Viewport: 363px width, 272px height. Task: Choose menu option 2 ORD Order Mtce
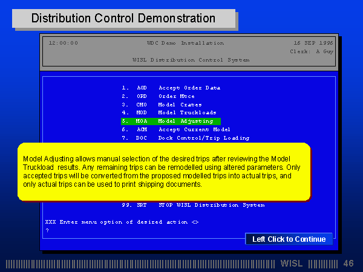158,96
